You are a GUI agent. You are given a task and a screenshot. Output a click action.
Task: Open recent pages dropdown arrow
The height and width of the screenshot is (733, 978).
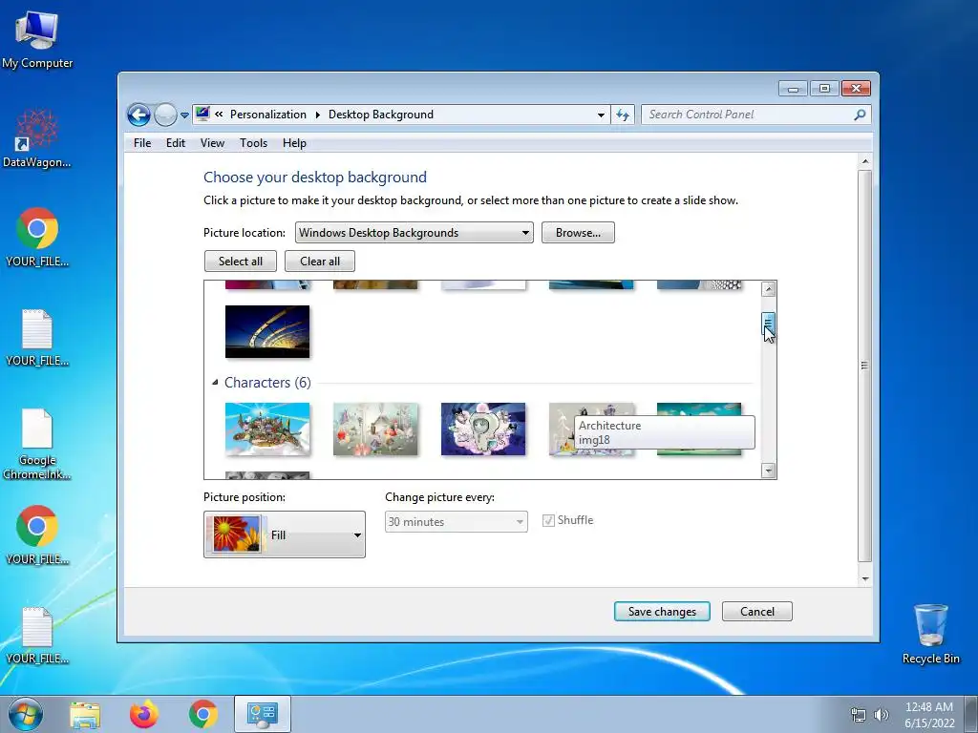184,115
